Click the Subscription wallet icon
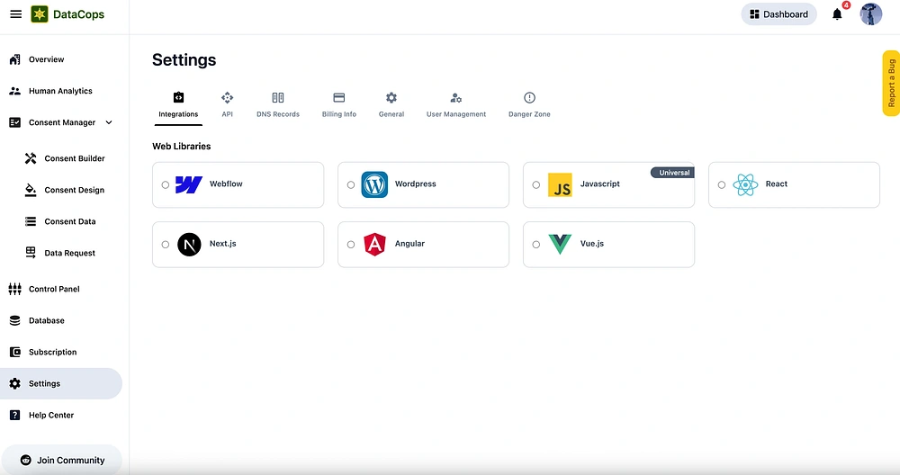The width and height of the screenshot is (900, 475). (15, 353)
